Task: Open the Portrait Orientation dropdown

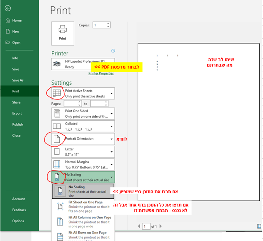Action: pyautogui.click(x=83, y=139)
